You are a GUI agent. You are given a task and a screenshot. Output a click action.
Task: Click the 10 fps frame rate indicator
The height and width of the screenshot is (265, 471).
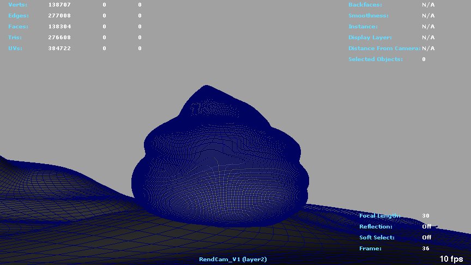point(451,259)
